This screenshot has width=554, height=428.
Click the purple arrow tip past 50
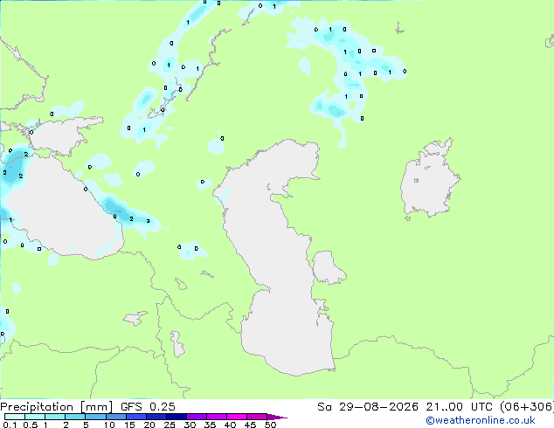pos(277,417)
